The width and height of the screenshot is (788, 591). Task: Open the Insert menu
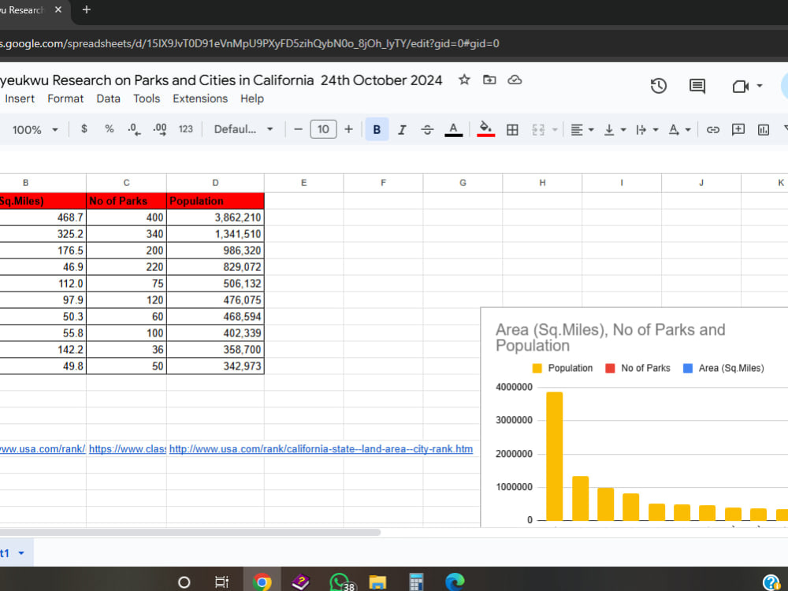pyautogui.click(x=20, y=98)
